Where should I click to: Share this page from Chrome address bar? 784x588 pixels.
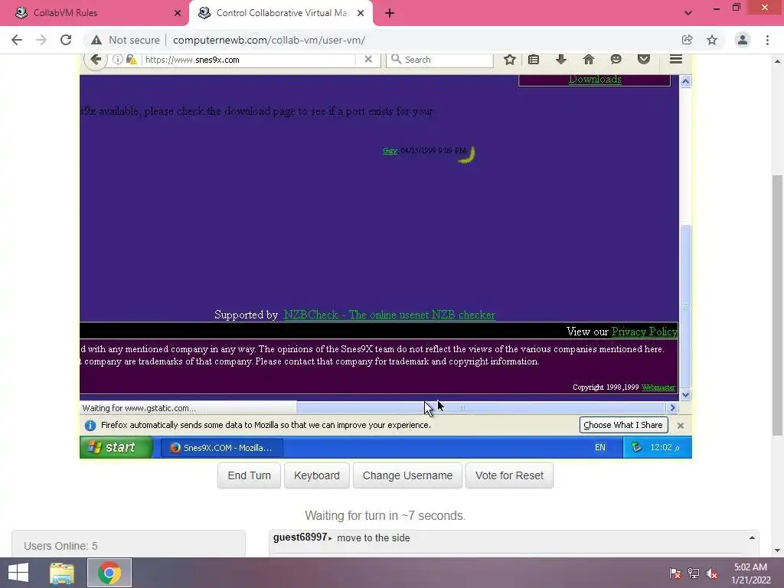point(687,40)
